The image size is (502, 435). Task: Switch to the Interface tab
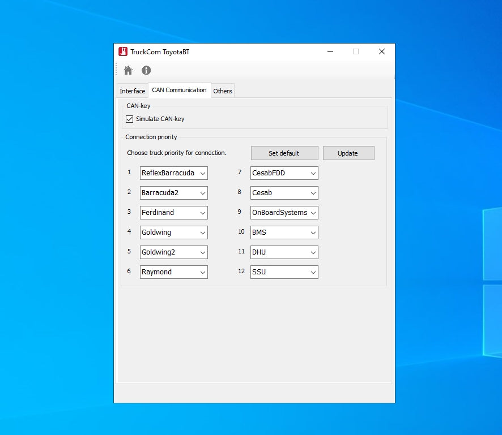tap(132, 91)
